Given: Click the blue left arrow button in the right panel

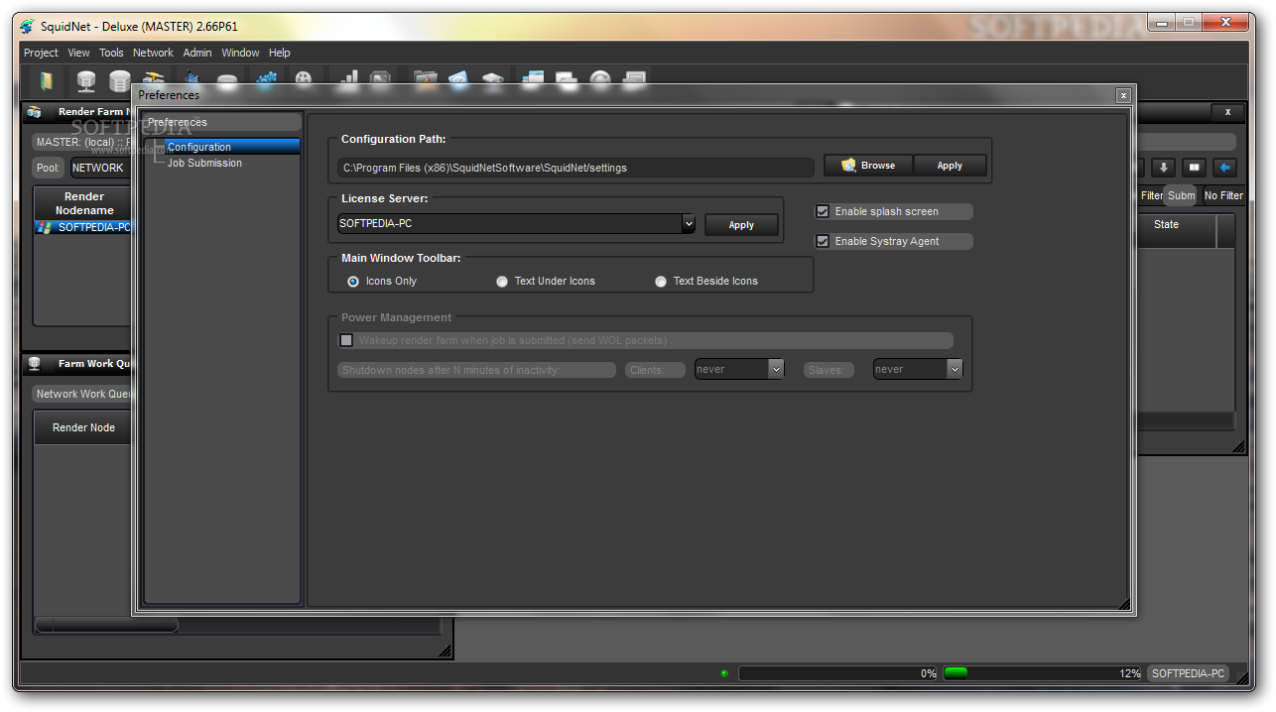Looking at the screenshot, I should pos(1225,168).
